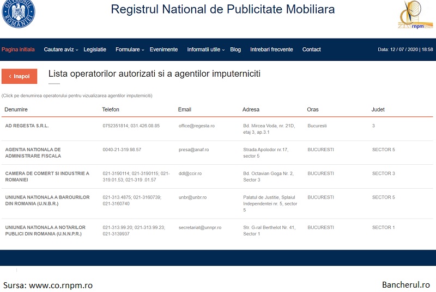The width and height of the screenshot is (436, 292).
Task: Click address Palatul de Justitie, Splaiul Independentei
Action: (270, 203)
